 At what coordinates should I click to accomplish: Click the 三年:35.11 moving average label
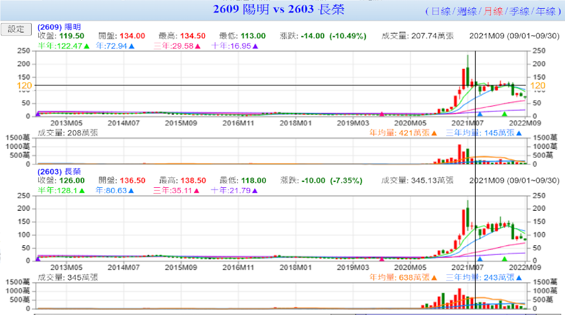click(176, 191)
